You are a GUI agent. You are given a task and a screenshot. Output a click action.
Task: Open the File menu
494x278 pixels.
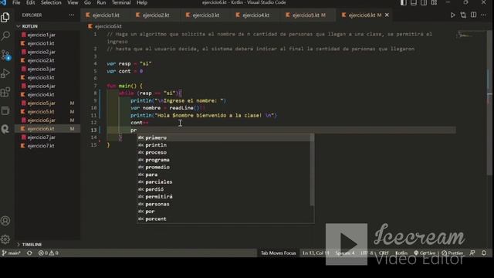pyautogui.click(x=16, y=2)
